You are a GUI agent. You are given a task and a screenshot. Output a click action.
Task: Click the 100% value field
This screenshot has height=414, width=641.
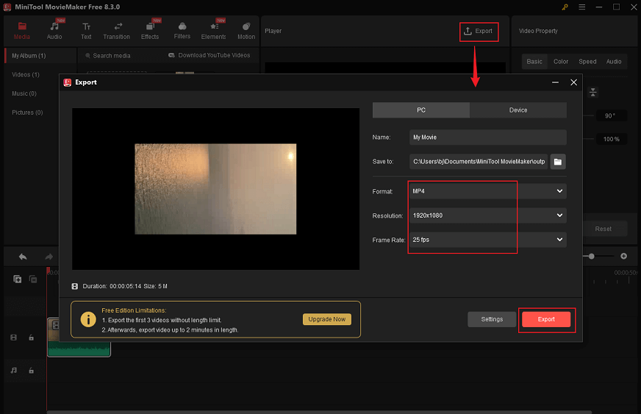611,139
